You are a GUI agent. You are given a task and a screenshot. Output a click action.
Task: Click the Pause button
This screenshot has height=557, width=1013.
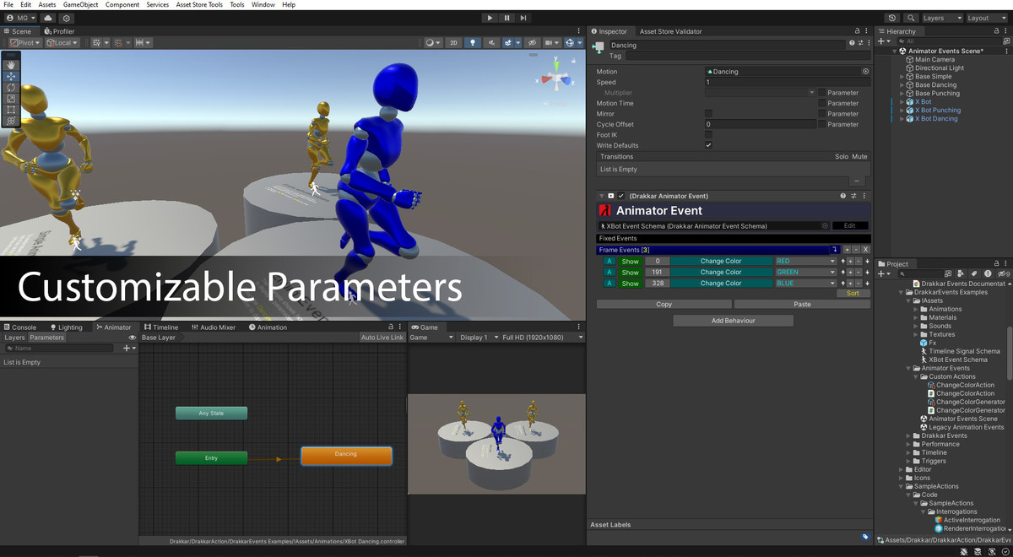coord(507,18)
